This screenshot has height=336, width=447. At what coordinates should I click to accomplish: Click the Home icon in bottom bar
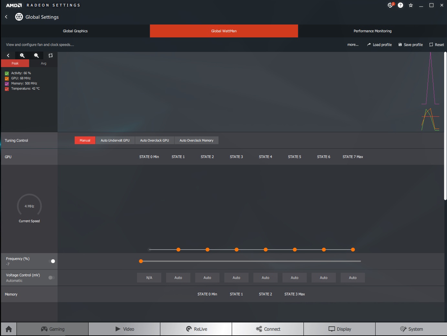9,329
